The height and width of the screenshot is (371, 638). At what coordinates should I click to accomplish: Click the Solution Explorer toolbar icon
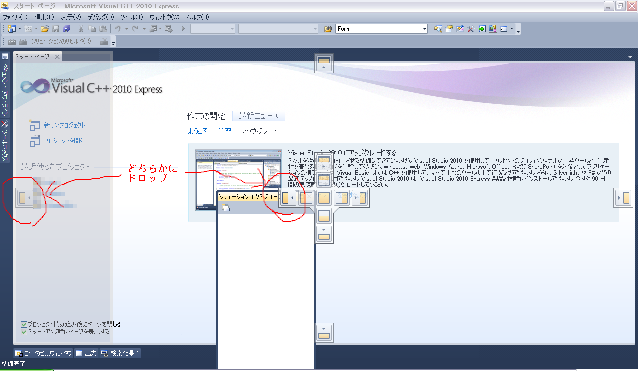coord(438,29)
